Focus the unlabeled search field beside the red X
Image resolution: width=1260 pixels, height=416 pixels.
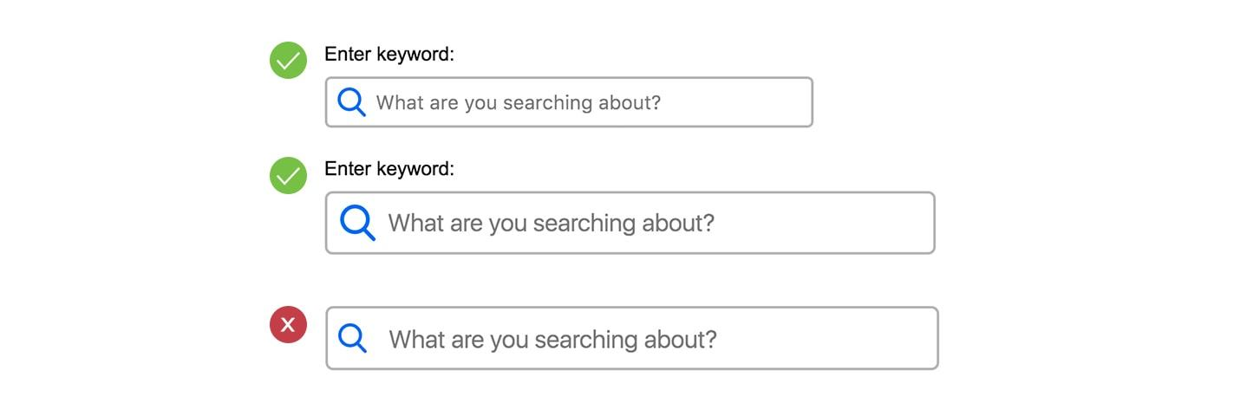[x=631, y=338]
